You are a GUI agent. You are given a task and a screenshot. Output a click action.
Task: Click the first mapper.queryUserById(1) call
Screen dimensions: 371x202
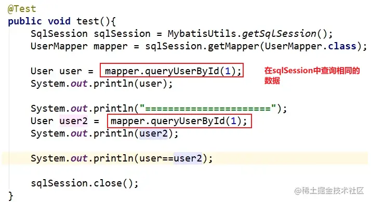tap(171, 70)
